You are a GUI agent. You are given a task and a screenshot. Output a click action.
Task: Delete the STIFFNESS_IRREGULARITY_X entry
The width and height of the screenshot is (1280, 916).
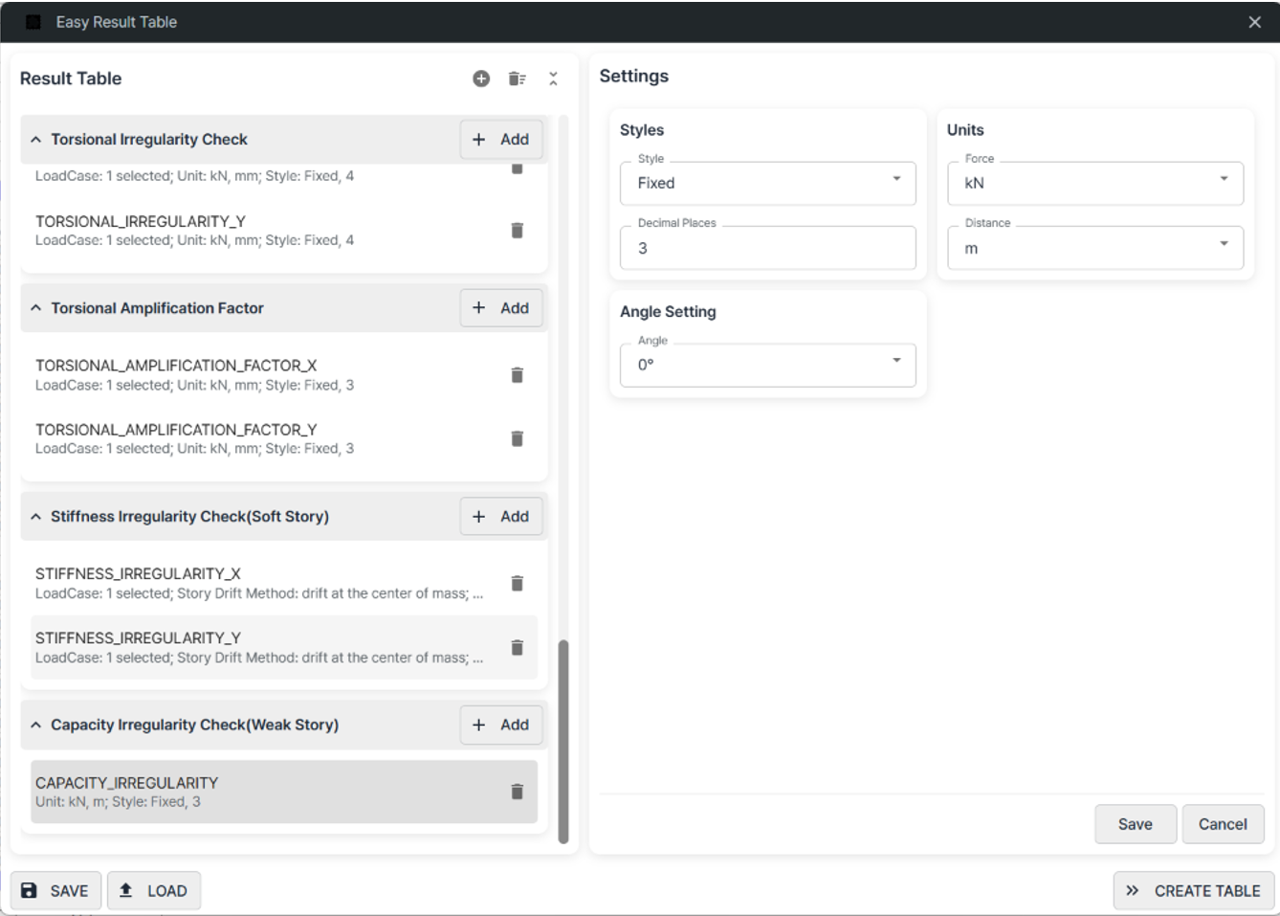click(517, 584)
